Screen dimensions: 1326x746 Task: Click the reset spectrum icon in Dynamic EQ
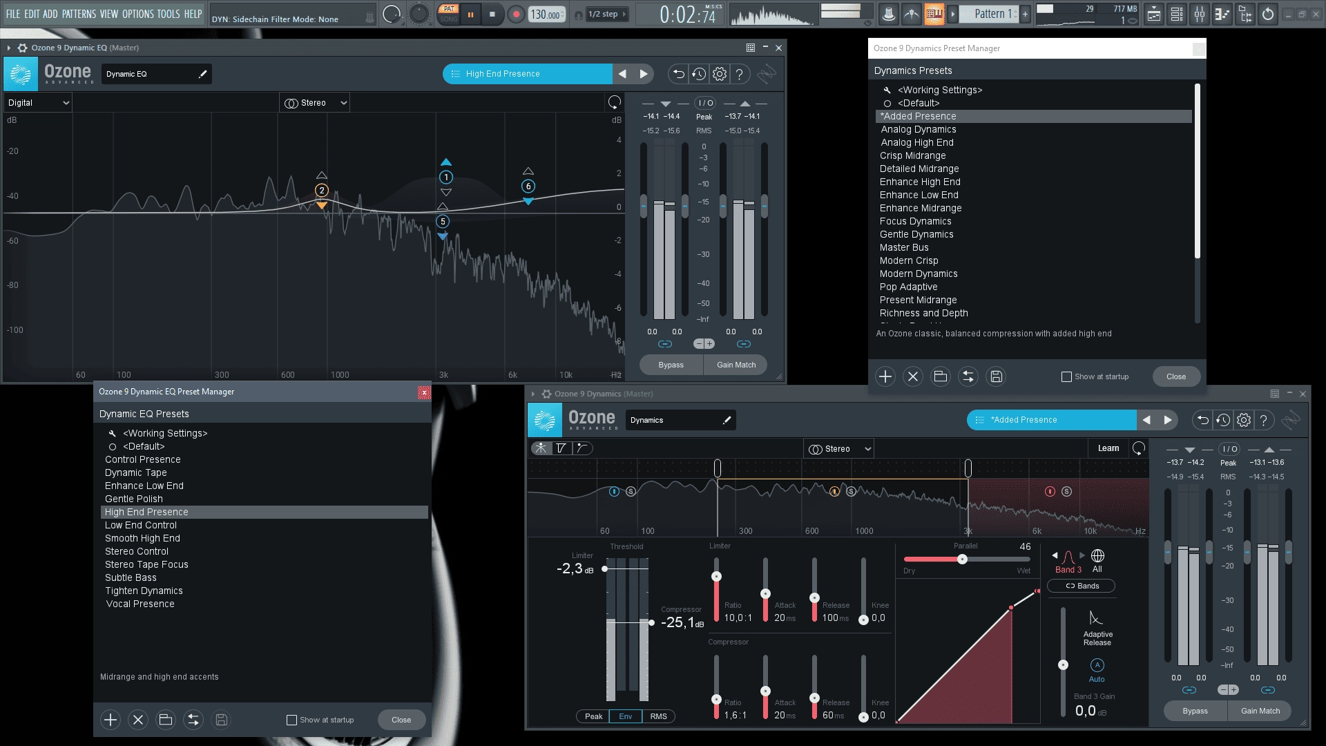click(x=614, y=103)
